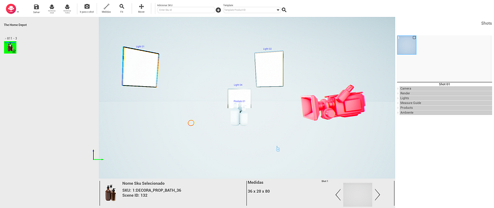
Task: Add the SKU with the plus button
Action: [x=218, y=10]
